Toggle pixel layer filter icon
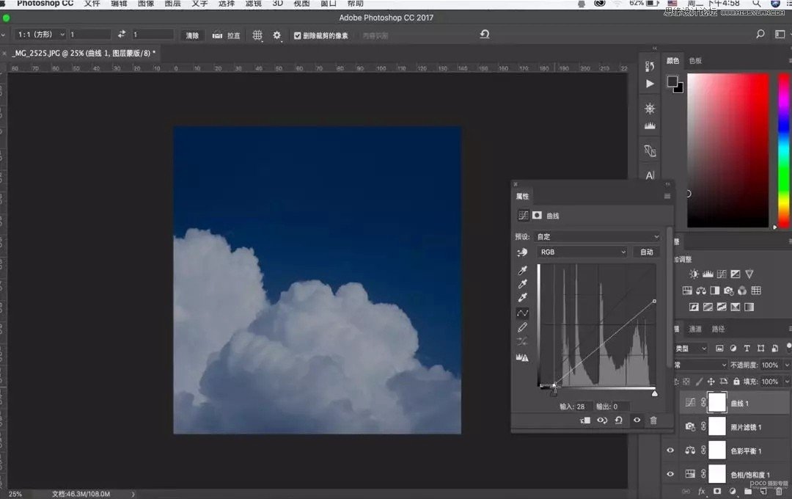Viewport: 792px width, 499px height. pyautogui.click(x=720, y=349)
